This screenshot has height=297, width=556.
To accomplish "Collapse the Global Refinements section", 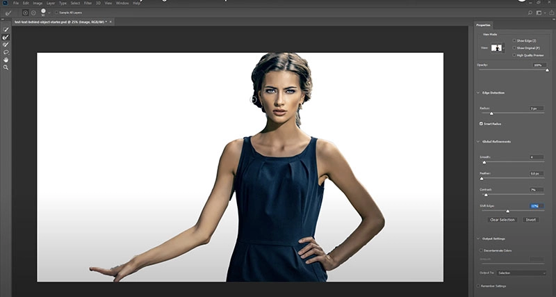I will (478, 142).
